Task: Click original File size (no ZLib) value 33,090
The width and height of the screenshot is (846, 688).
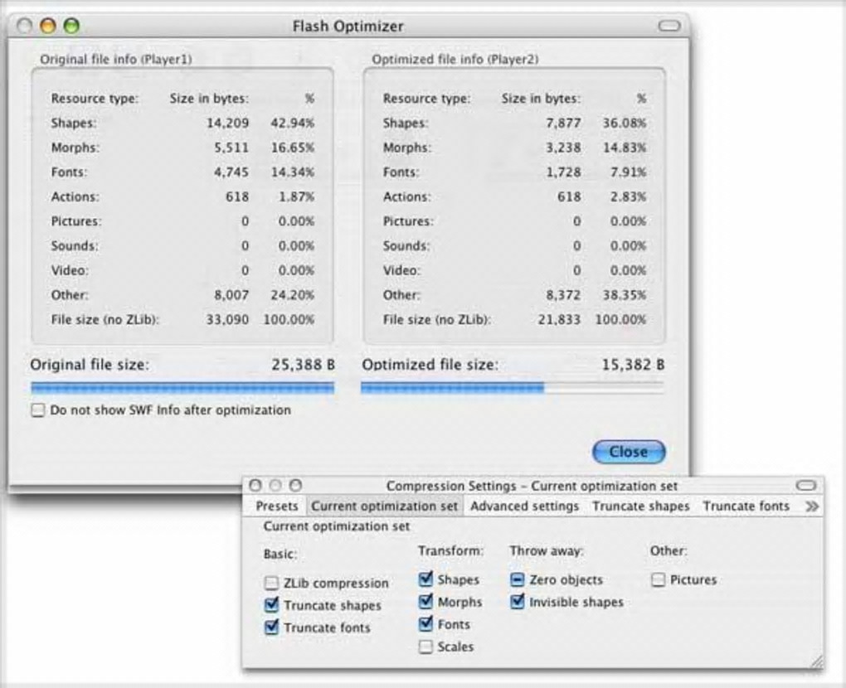Action: click(228, 320)
